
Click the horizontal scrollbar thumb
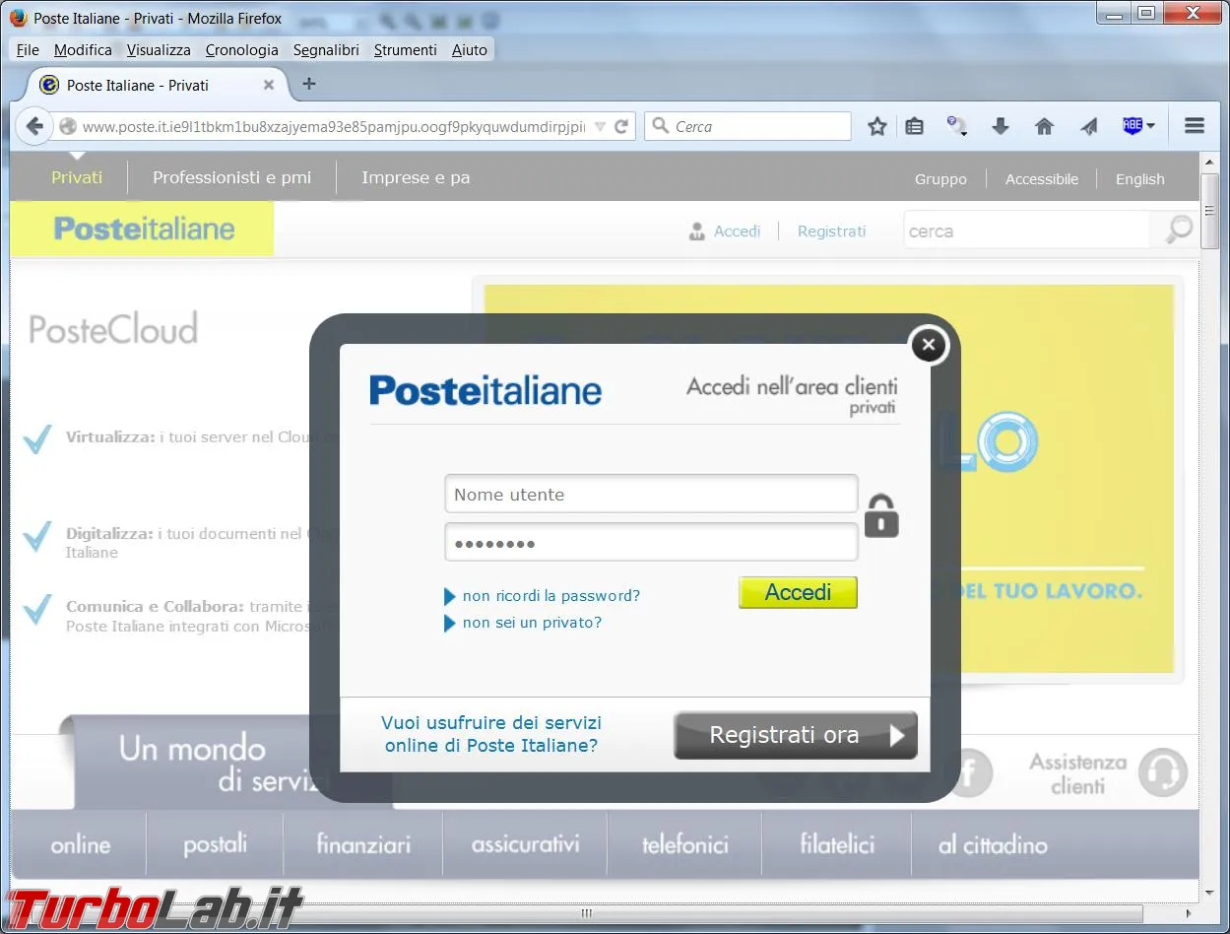coord(587,913)
